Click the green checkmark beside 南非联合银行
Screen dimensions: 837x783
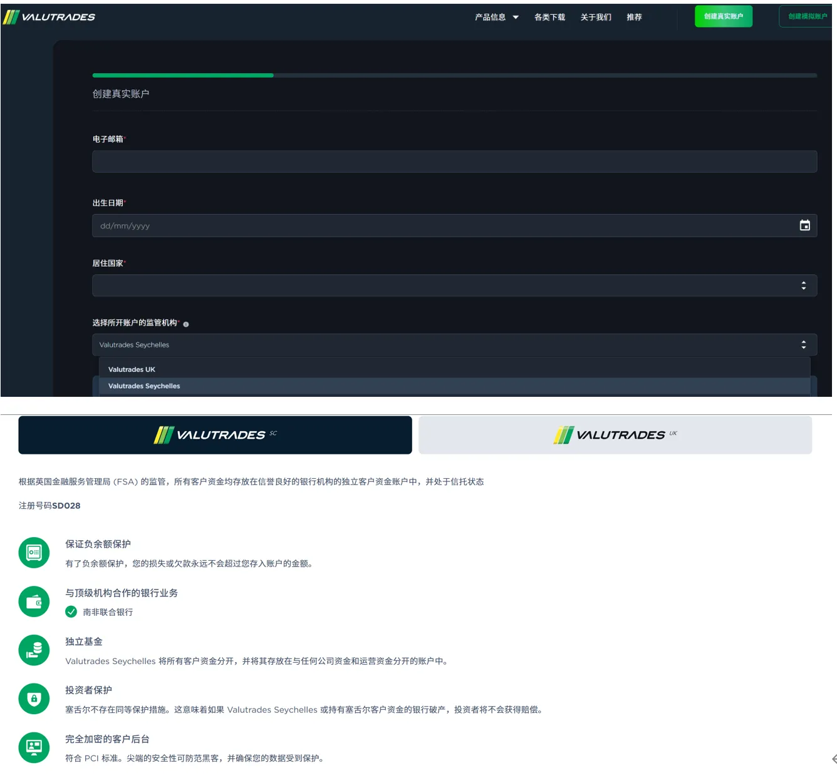71,612
